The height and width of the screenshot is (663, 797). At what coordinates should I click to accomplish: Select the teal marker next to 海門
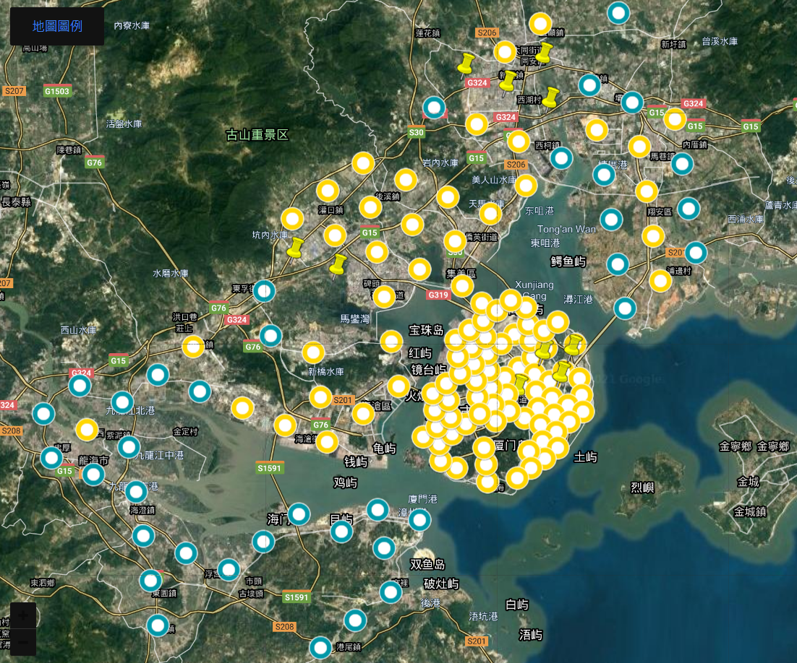click(x=299, y=514)
